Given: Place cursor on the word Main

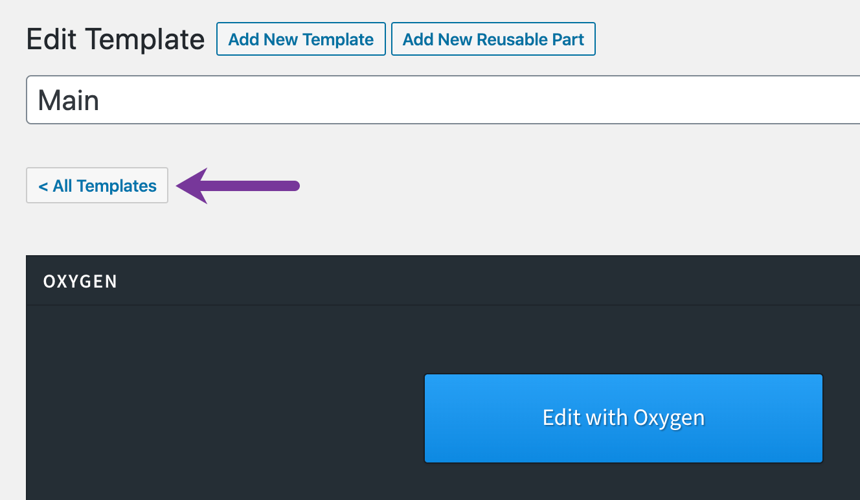Looking at the screenshot, I should coord(69,101).
